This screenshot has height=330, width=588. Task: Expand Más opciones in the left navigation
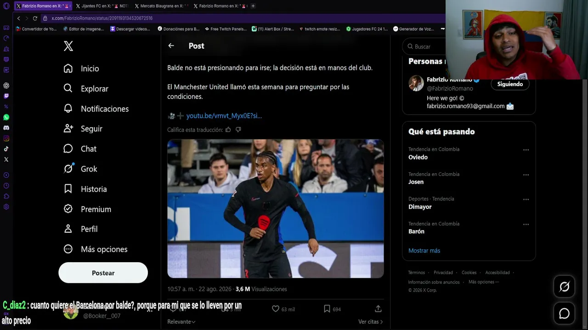tap(96, 249)
